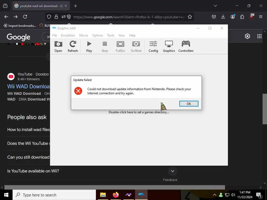Click the browser vertical scrollbar thumb
Viewport: 267px width, 200px height.
(265, 109)
